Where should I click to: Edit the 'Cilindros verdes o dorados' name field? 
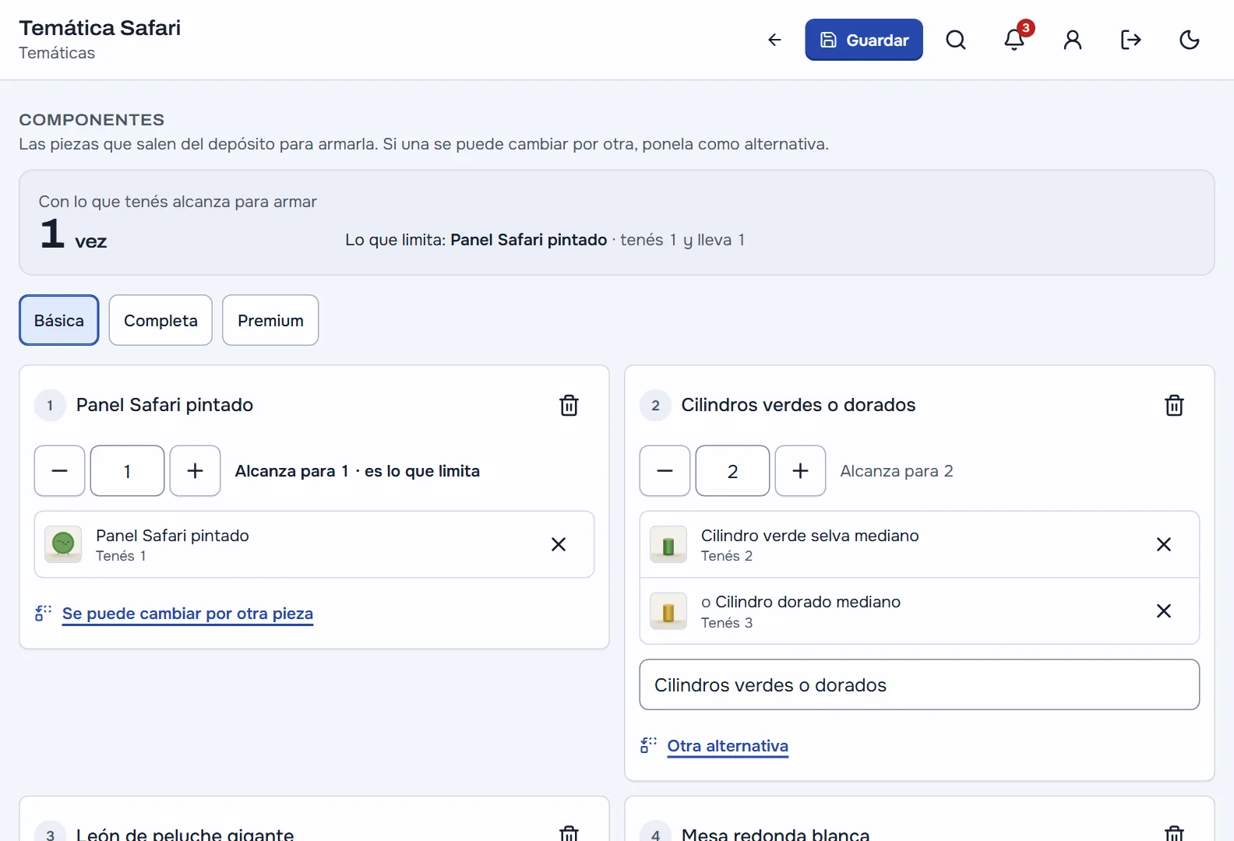pyautogui.click(x=919, y=684)
